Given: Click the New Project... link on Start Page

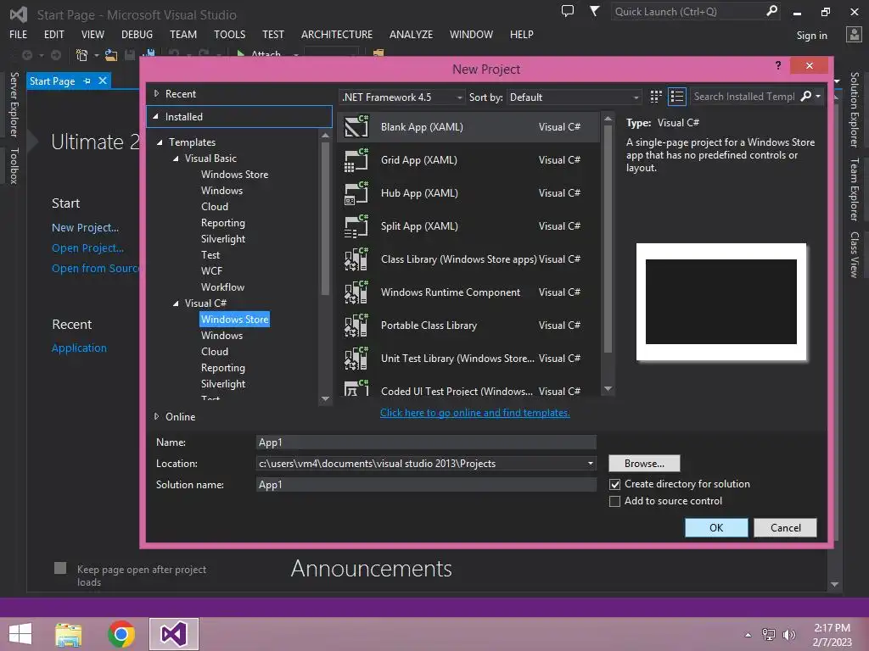Looking at the screenshot, I should click(85, 227).
